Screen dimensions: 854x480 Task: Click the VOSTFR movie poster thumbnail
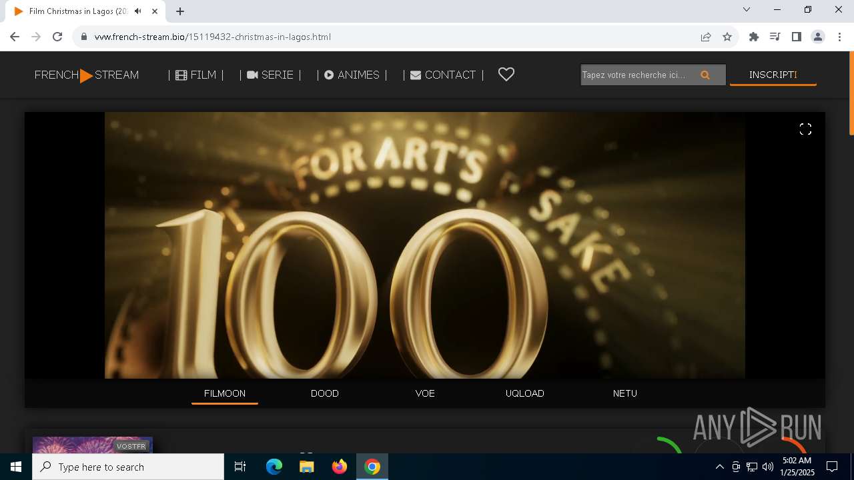point(93,445)
